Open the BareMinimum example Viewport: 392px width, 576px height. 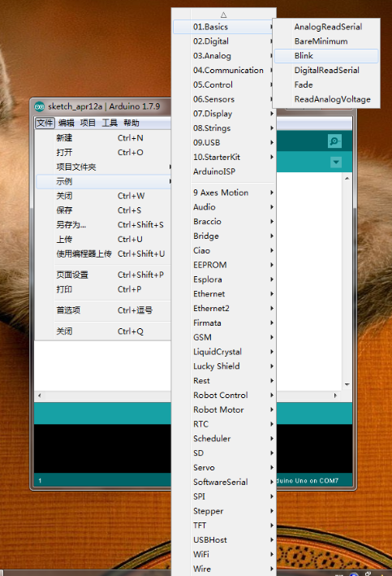click(326, 41)
